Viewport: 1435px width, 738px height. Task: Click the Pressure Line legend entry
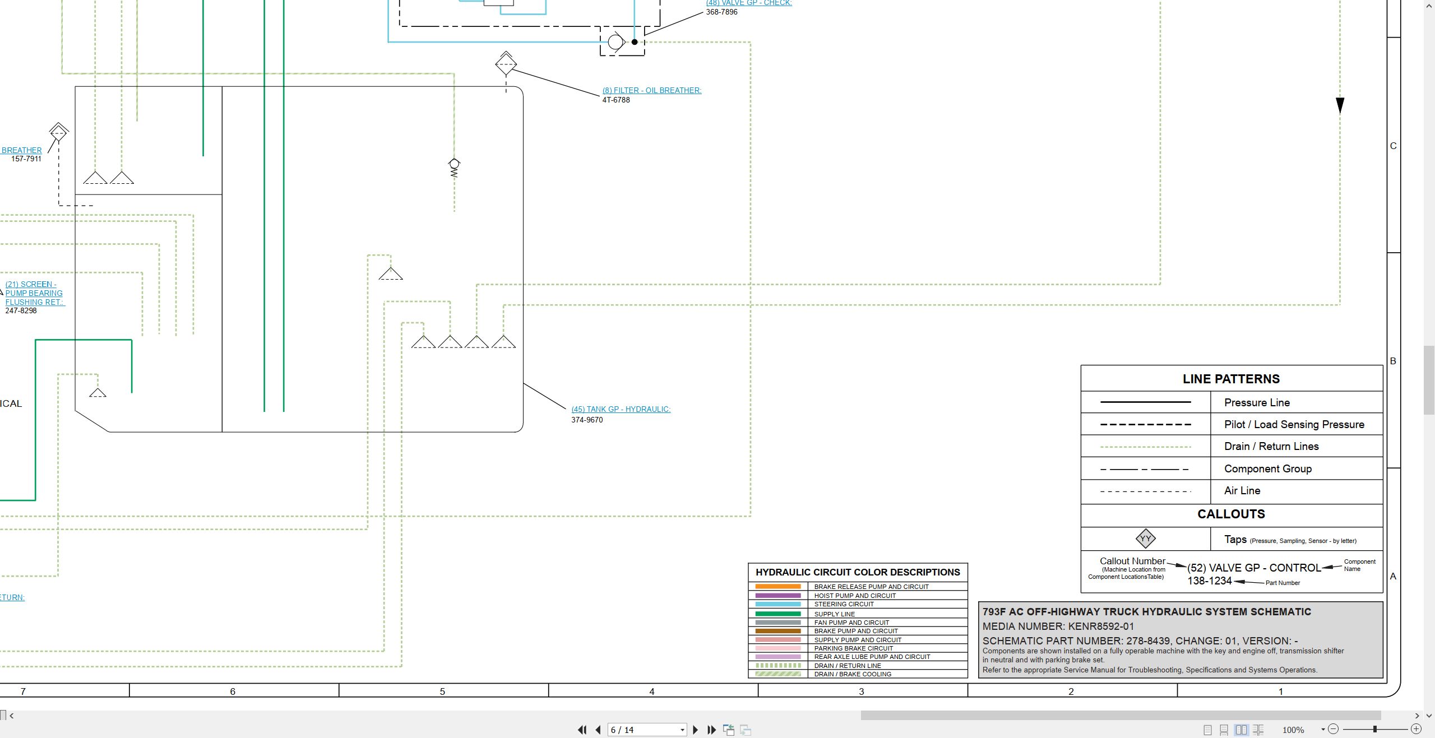pyautogui.click(x=1257, y=402)
